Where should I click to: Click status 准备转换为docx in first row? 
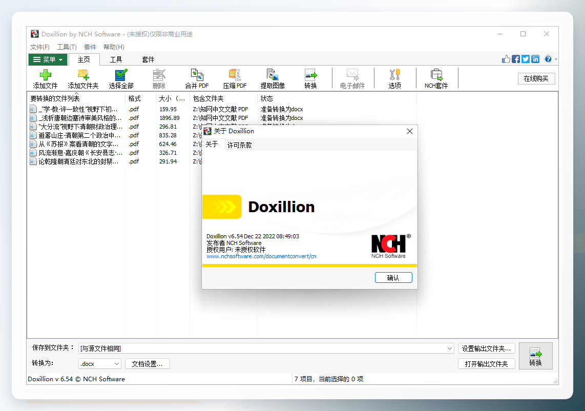282,109
